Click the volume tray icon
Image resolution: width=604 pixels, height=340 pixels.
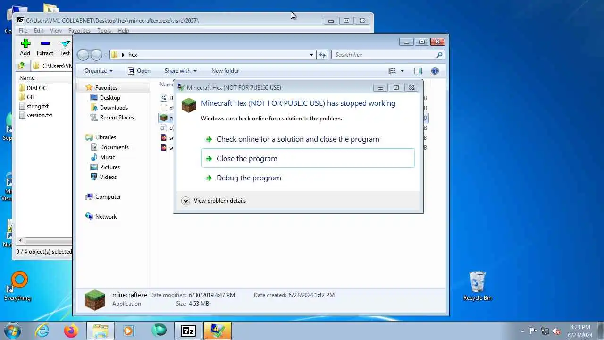(x=556, y=331)
